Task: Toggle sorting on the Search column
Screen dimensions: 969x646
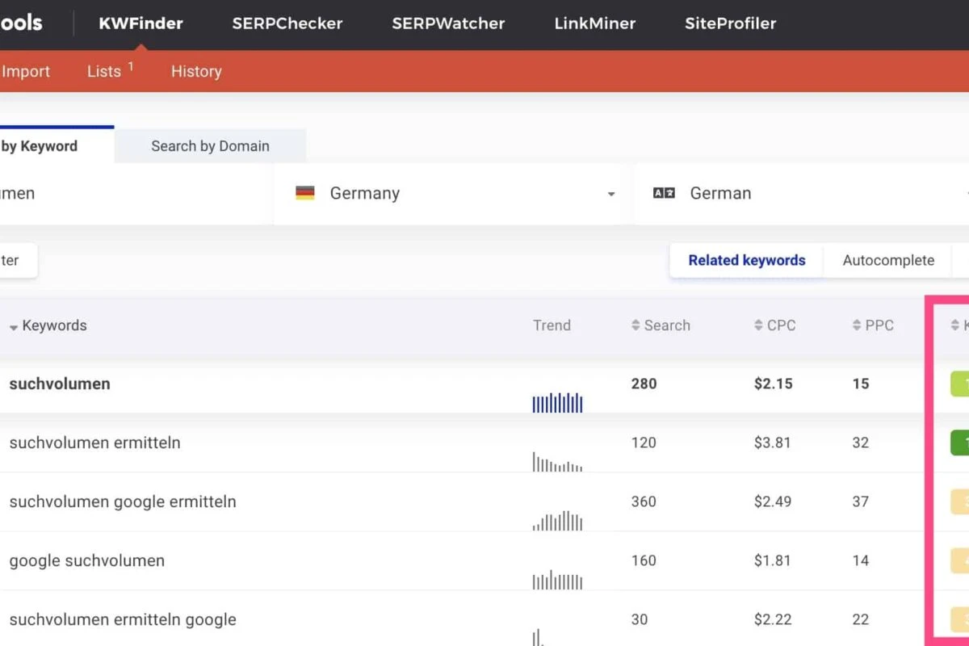Action: 637,325
